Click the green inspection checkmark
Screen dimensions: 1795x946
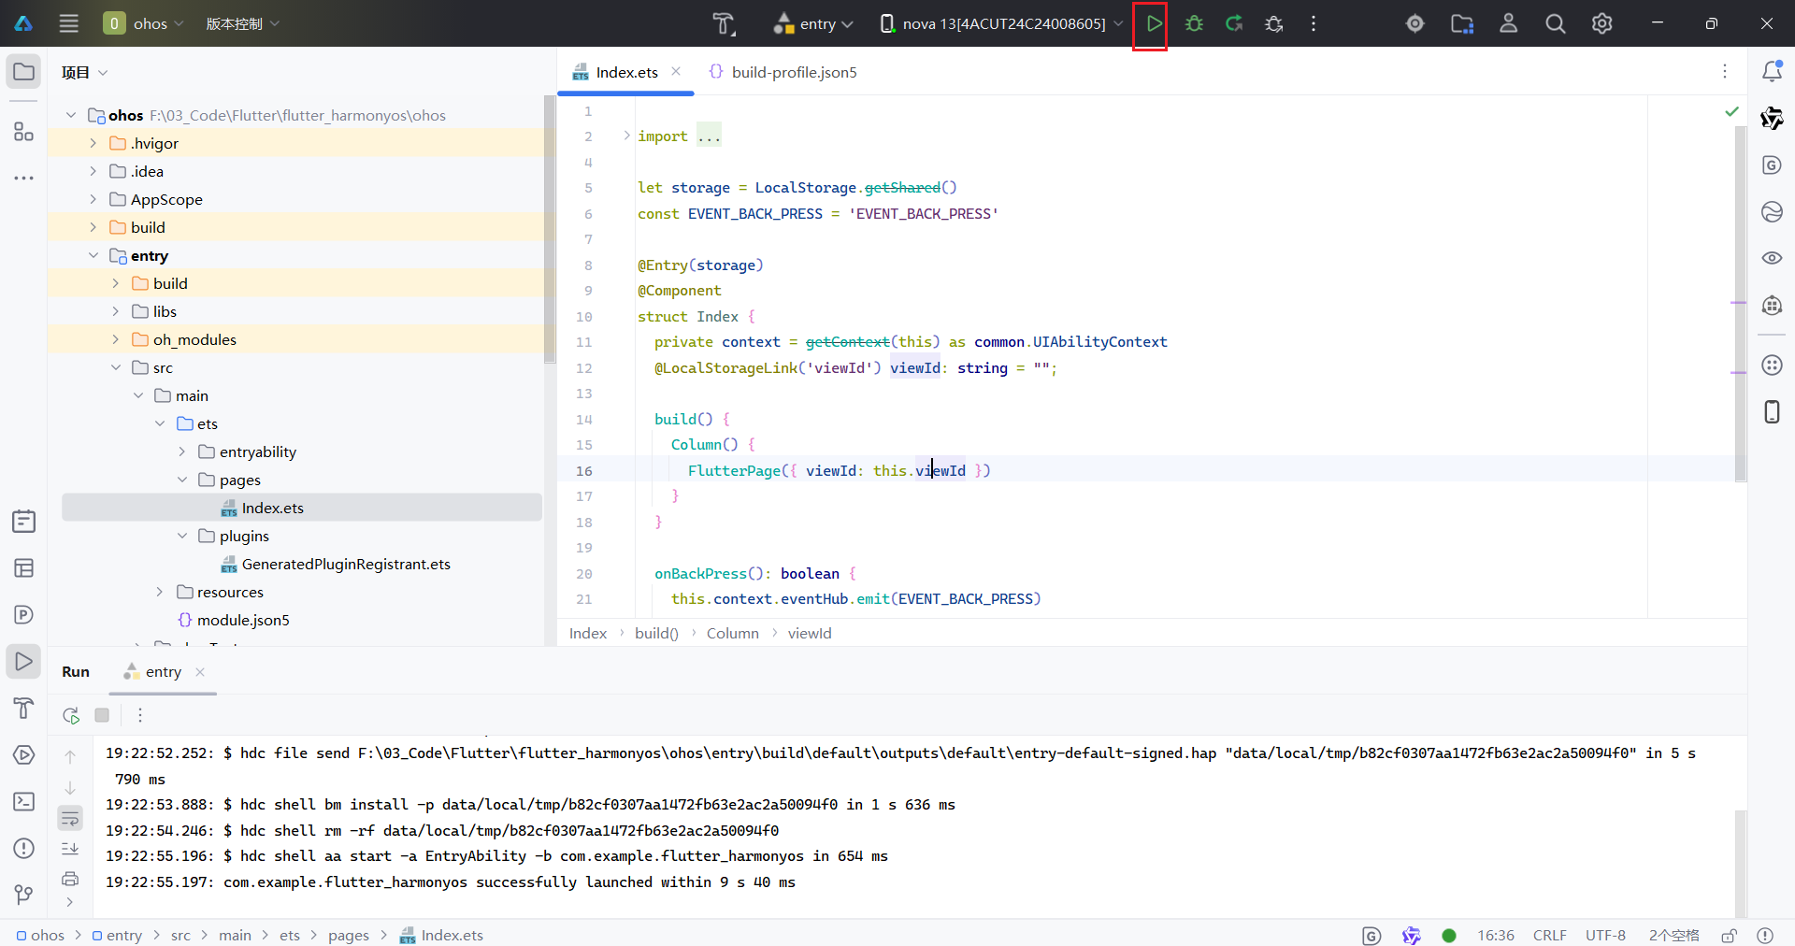pos(1731,111)
